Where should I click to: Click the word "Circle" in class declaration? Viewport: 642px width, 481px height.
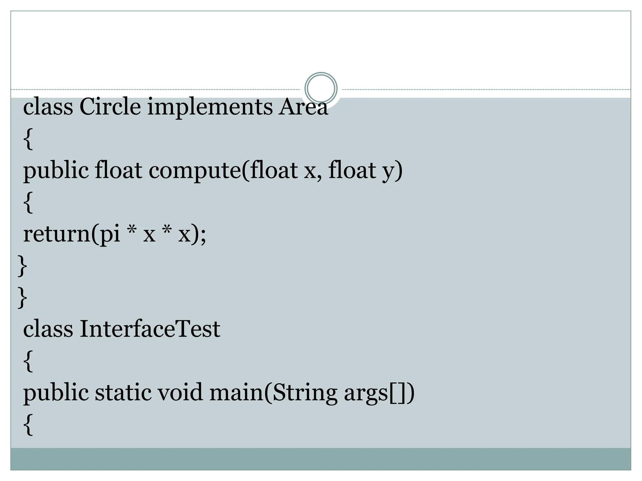click(110, 107)
